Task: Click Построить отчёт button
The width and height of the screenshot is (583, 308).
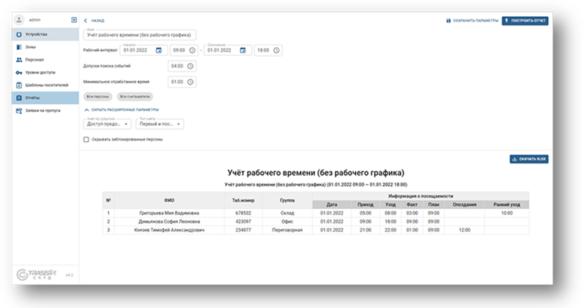Action: coord(525,20)
